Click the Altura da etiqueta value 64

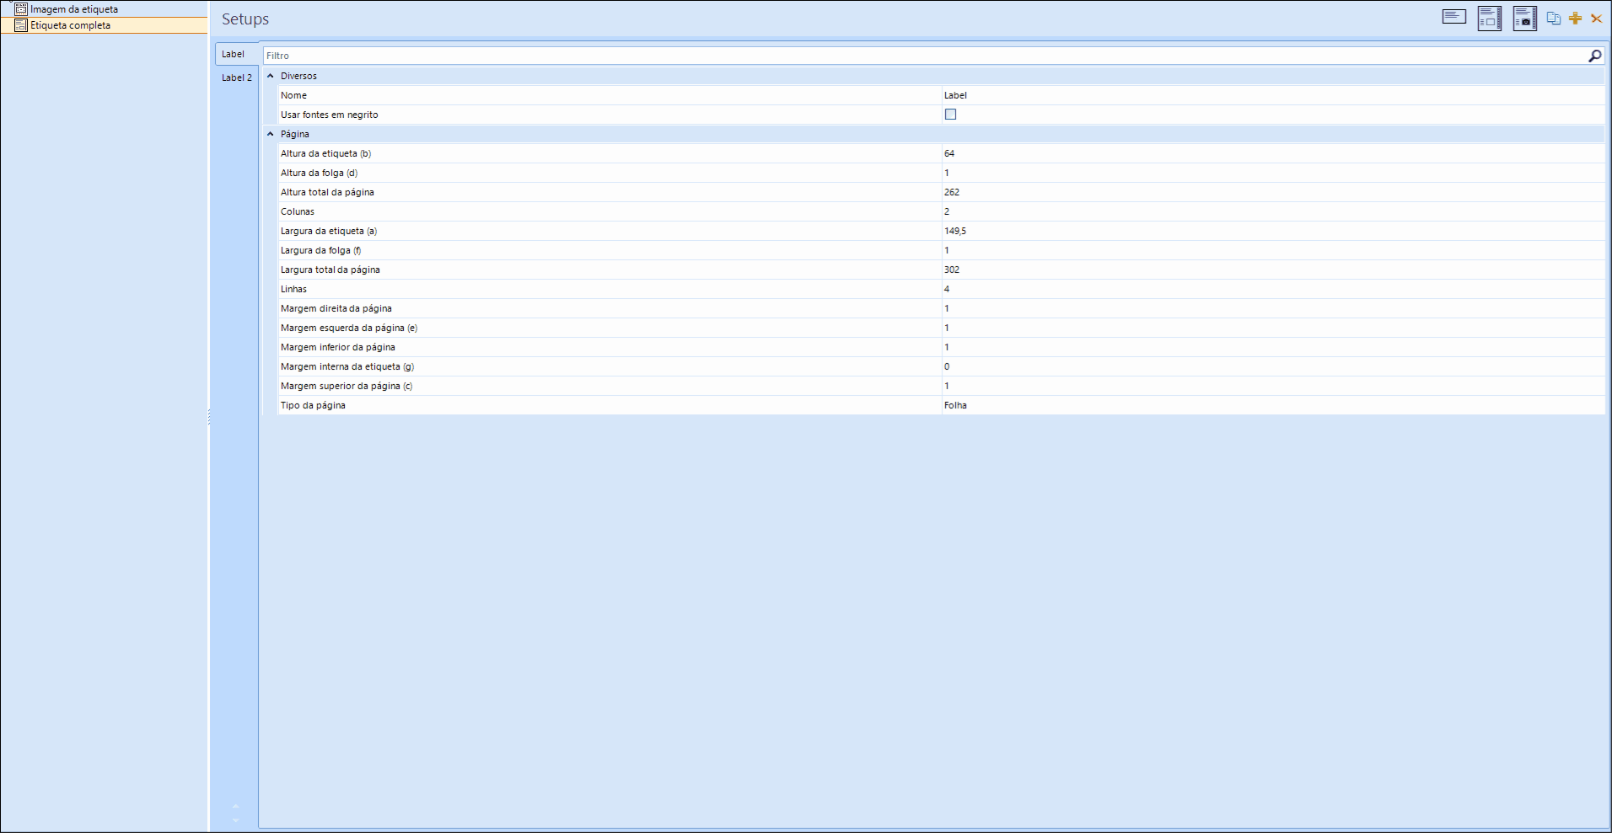pyautogui.click(x=1272, y=153)
